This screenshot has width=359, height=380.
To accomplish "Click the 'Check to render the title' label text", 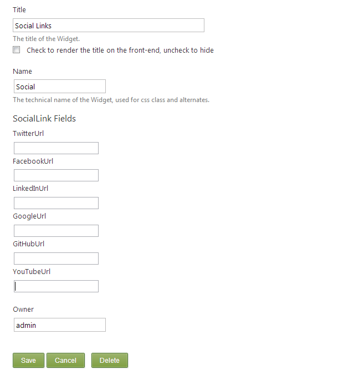I will [x=120, y=50].
